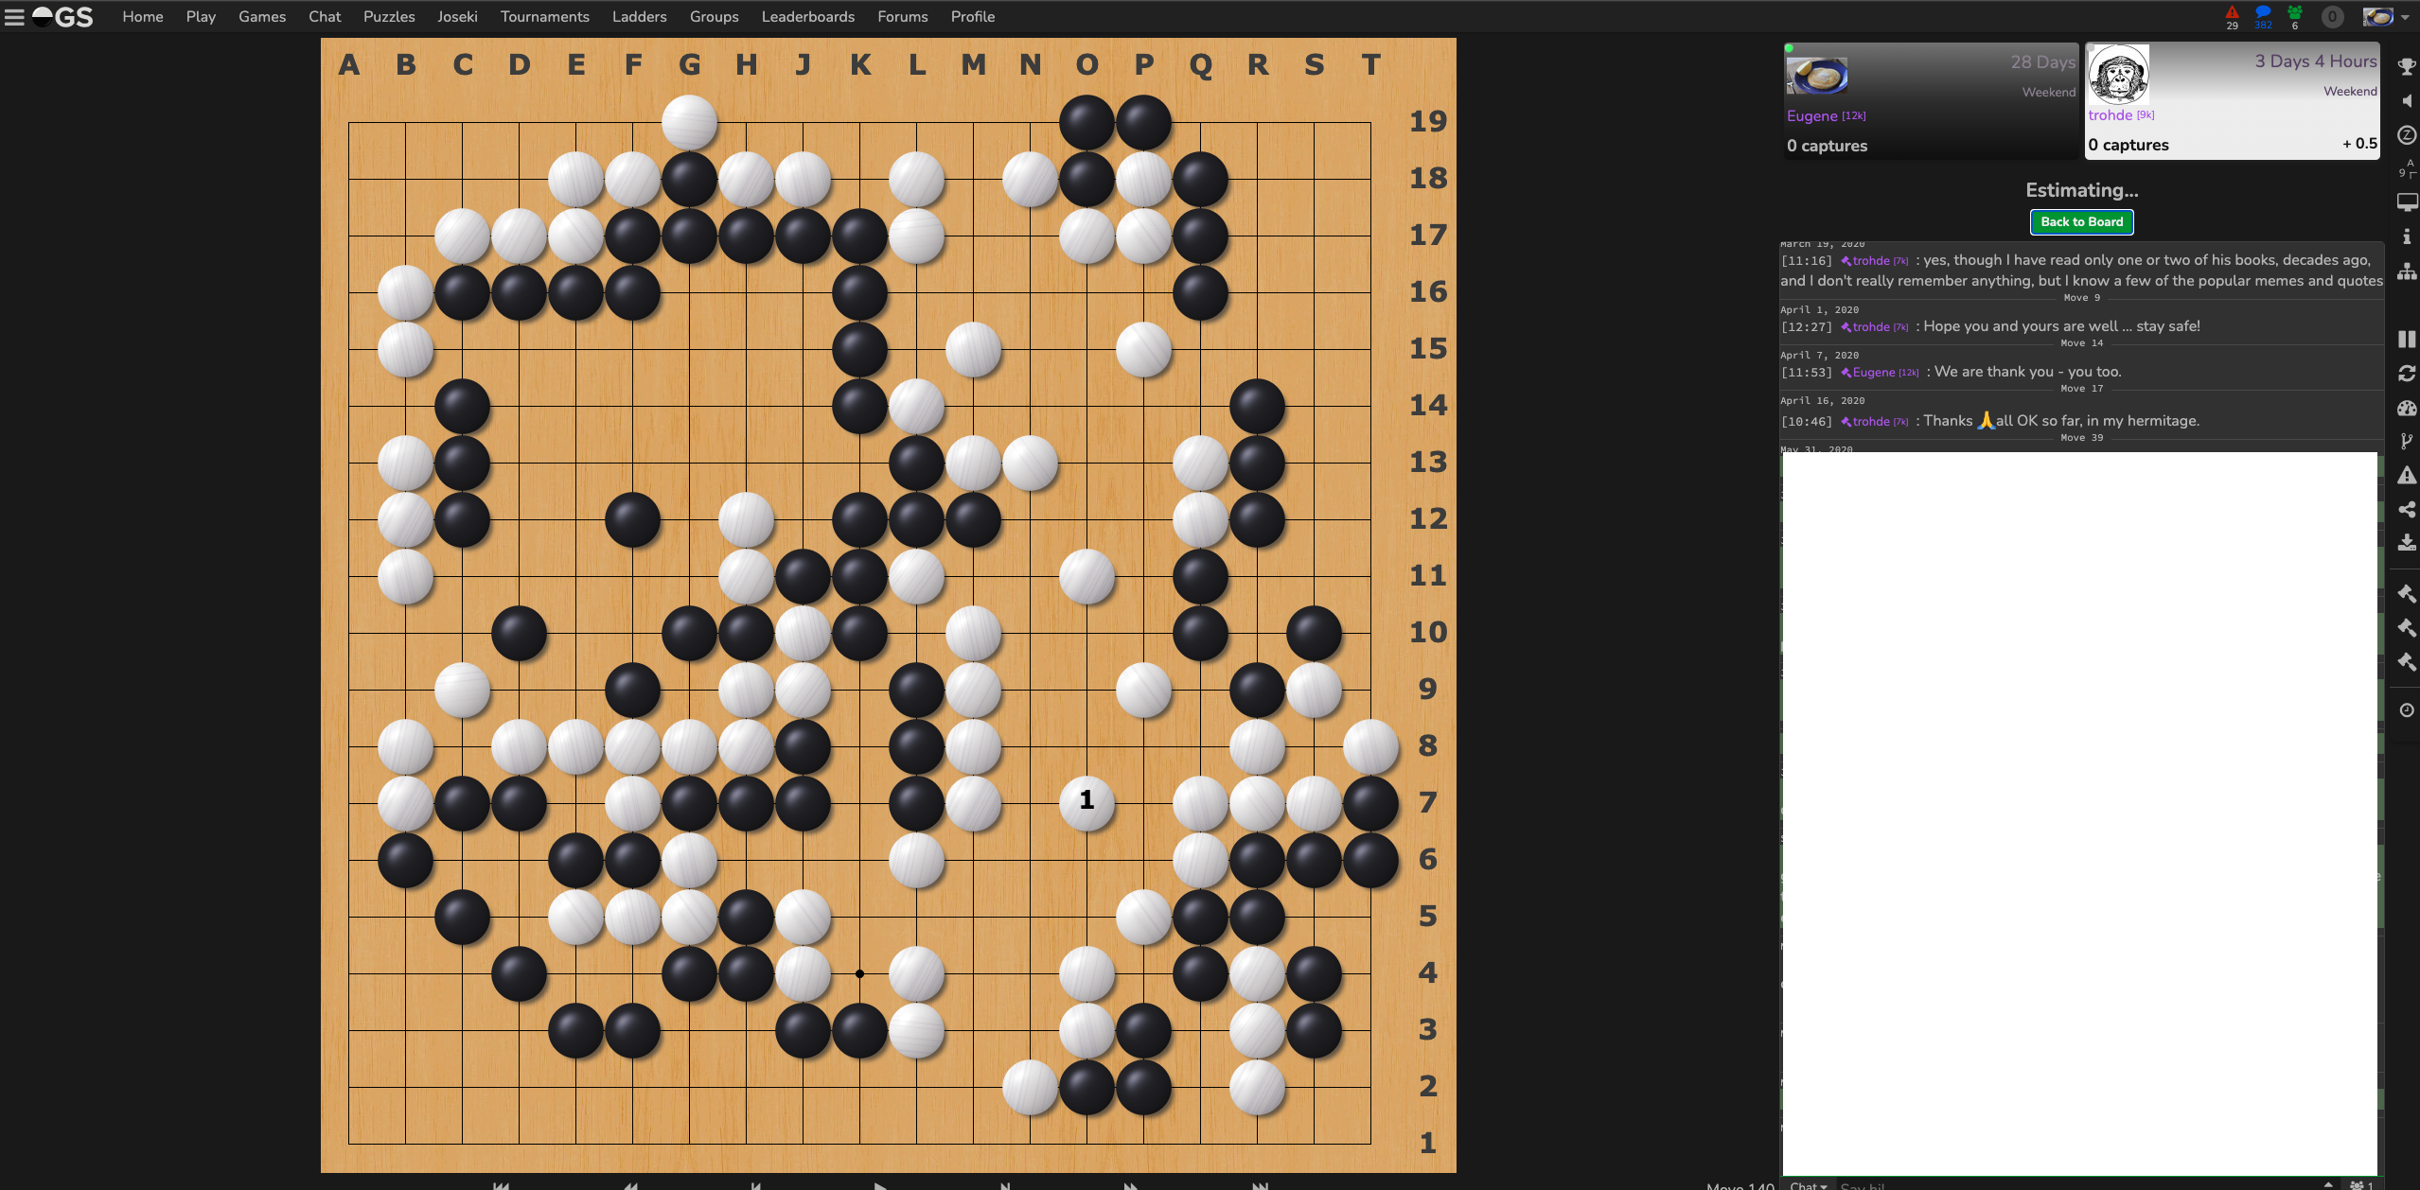The width and height of the screenshot is (2420, 1190).
Task: Open the Joseki menu item
Action: coord(457,16)
